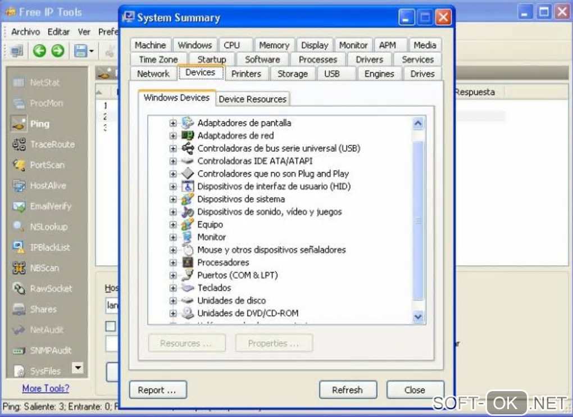The image size is (573, 417).
Task: Select the NBScan sidebar icon
Action: pos(19,268)
